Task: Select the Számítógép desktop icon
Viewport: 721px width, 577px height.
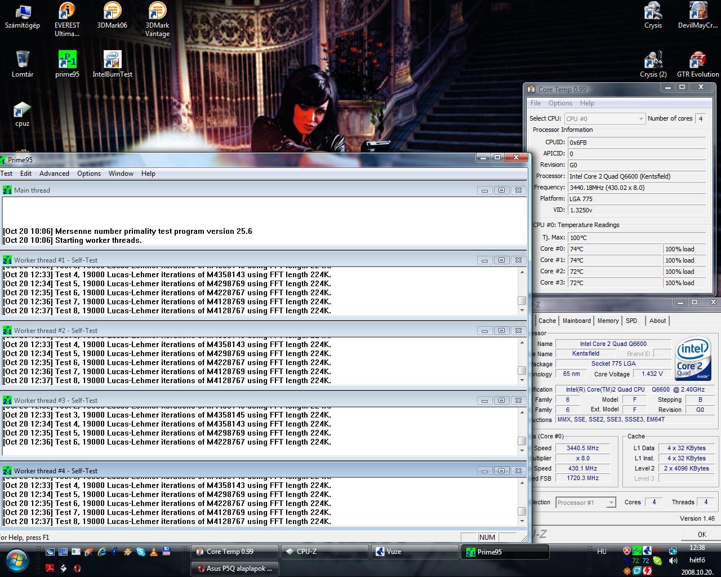Action: [x=23, y=15]
